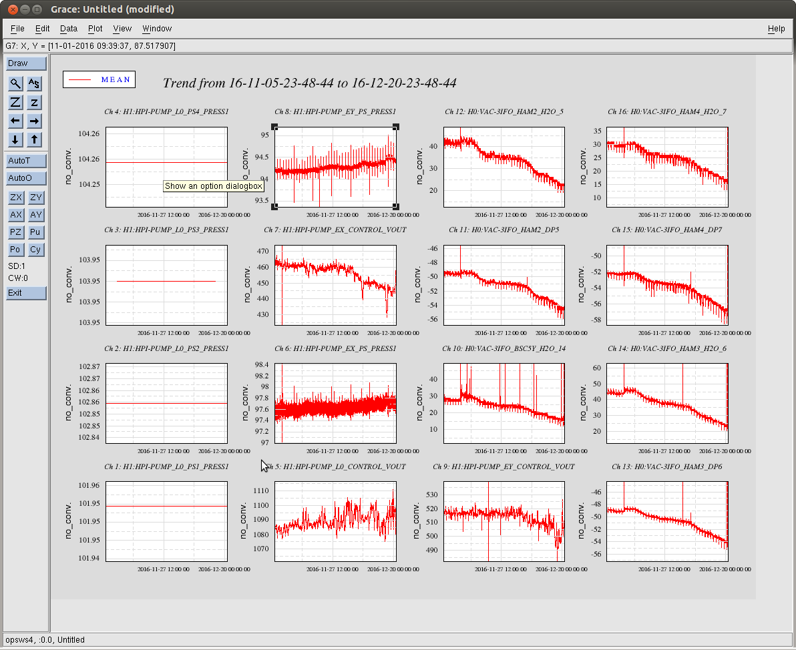The height and width of the screenshot is (650, 796).
Task: Click the AS autoscale icon
Action: (x=34, y=83)
